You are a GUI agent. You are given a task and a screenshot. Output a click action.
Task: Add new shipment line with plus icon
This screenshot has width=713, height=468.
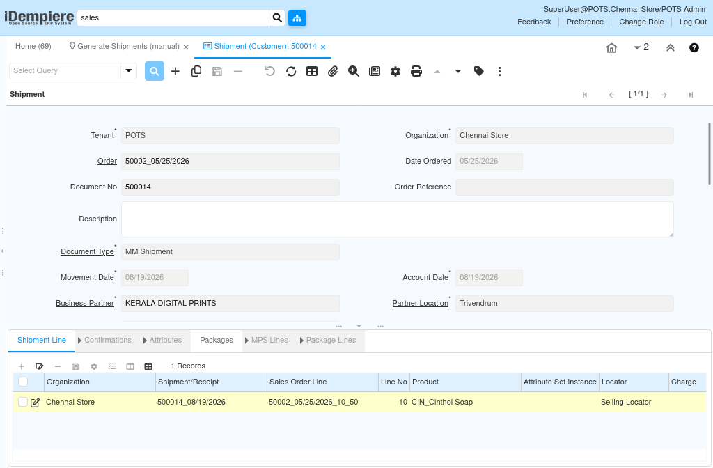[22, 366]
